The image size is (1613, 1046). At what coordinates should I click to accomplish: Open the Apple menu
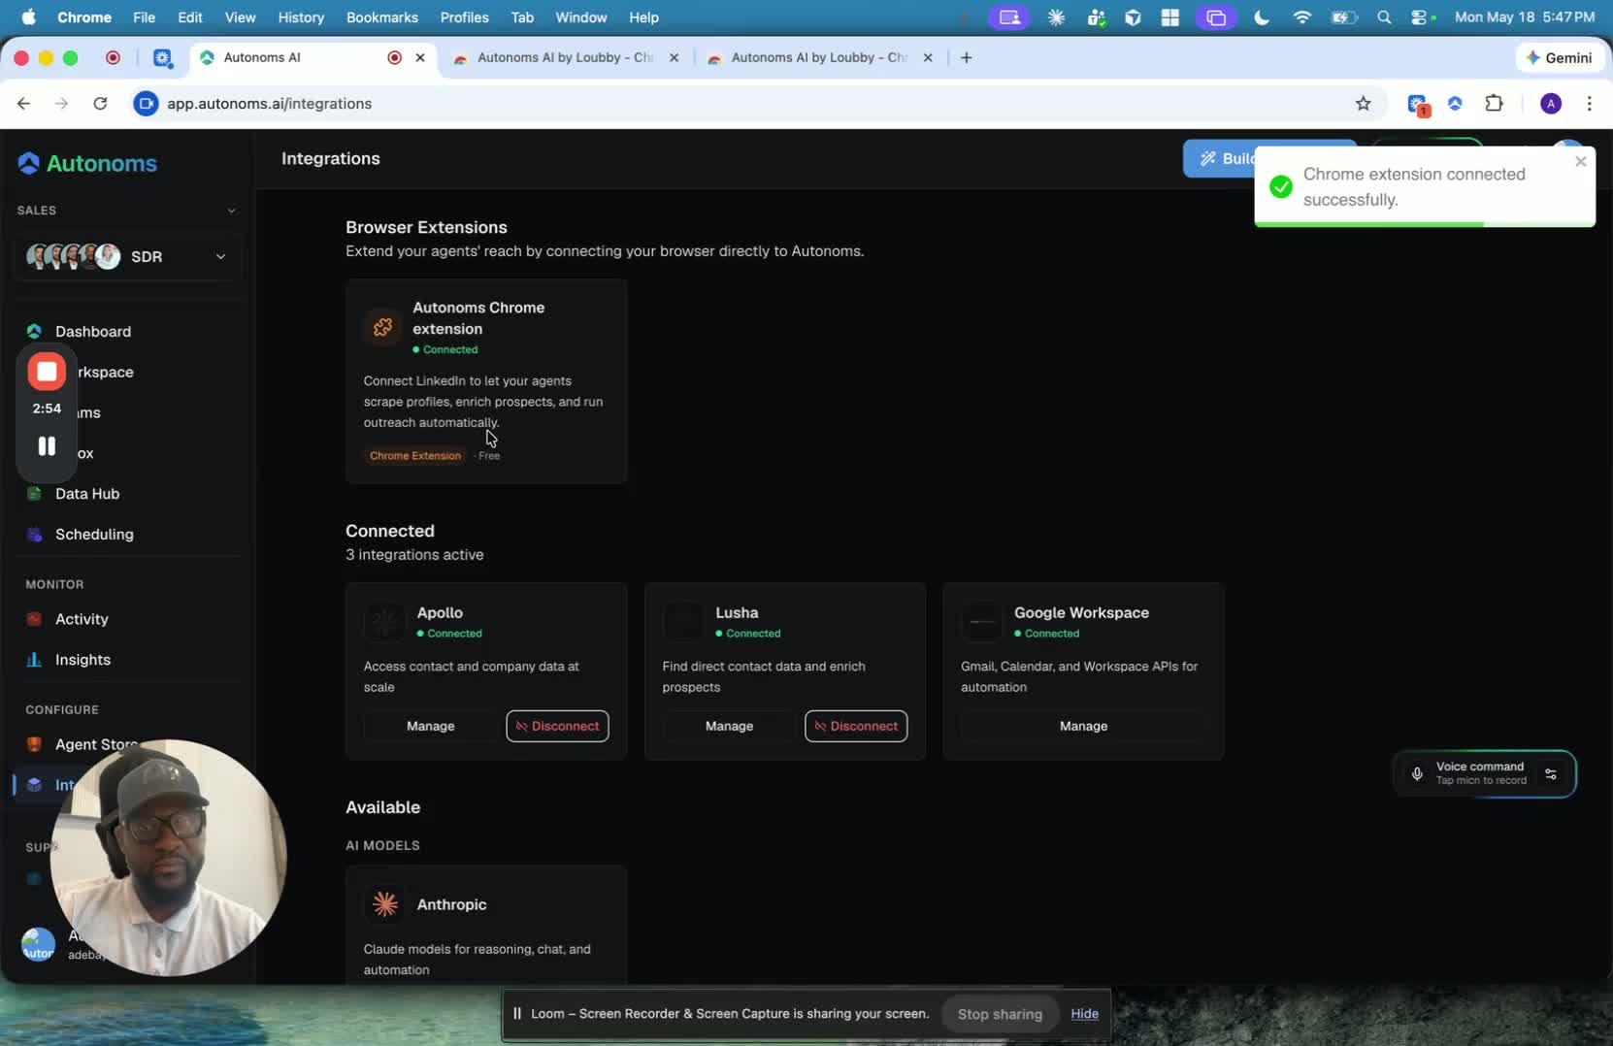point(28,17)
